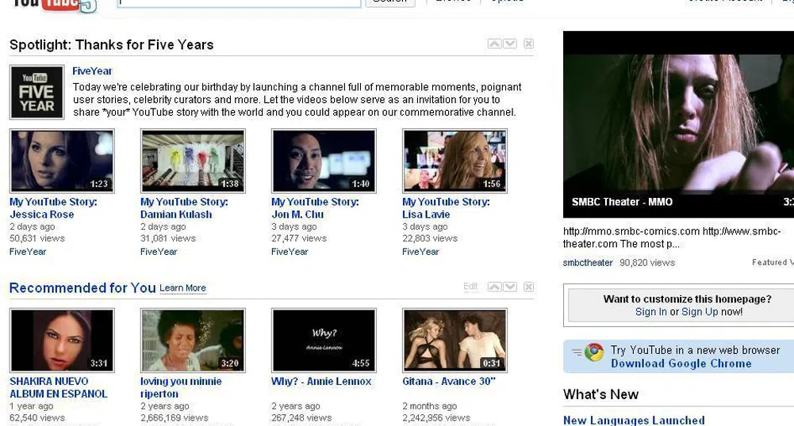This screenshot has height=426, width=794.
Task: Open New Languages Launched link
Action: 634,420
